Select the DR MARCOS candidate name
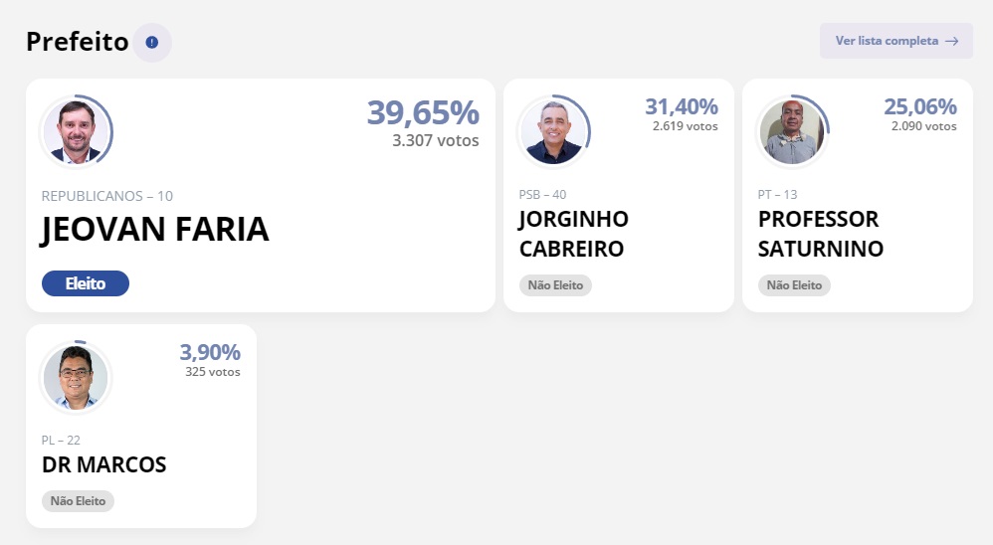This screenshot has height=545, width=993. coord(104,464)
